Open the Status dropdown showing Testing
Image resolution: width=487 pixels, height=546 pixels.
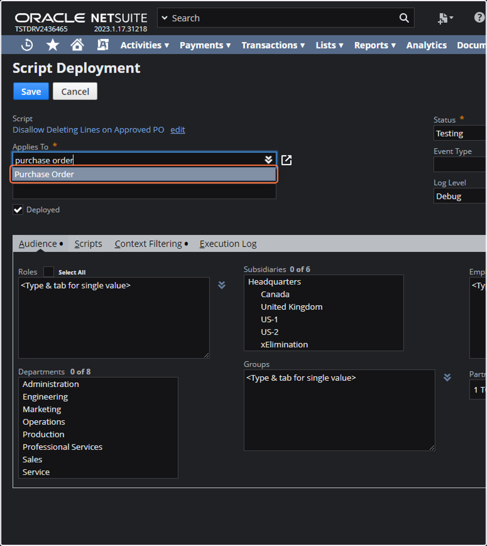point(460,133)
